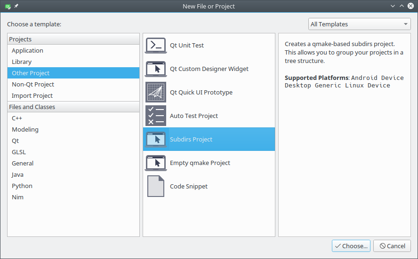Click the Qt Unit Test terminal icon

click(x=156, y=45)
